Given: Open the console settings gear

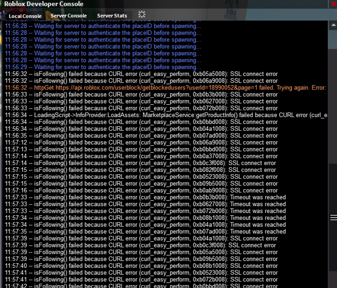Looking at the screenshot, I should tap(142, 15).
